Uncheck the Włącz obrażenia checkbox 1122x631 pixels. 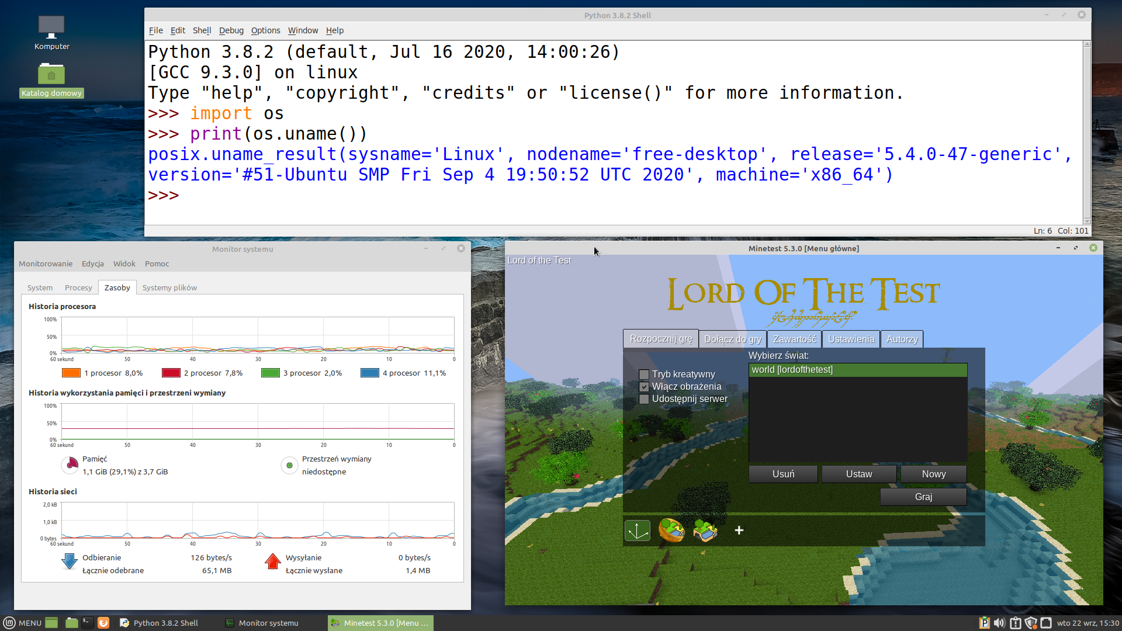[644, 387]
